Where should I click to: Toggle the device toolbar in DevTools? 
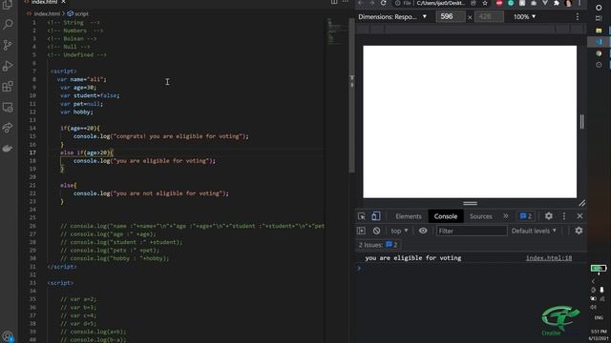click(x=375, y=216)
